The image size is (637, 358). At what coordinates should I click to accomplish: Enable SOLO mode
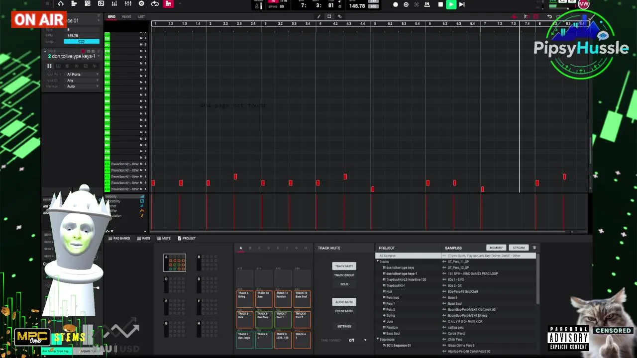[344, 284]
